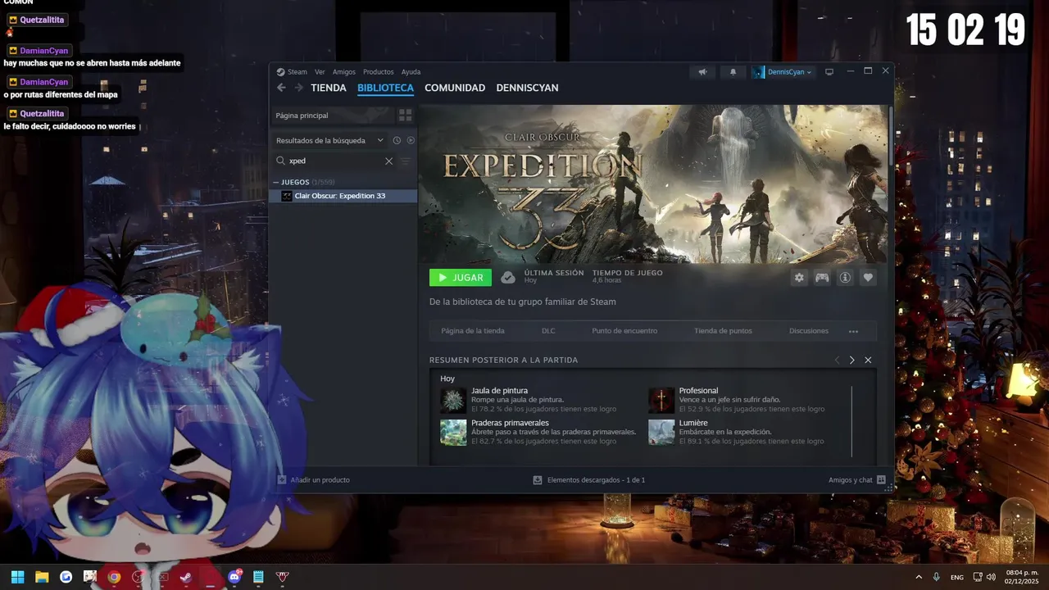Open advanced search filter icon

click(x=406, y=161)
